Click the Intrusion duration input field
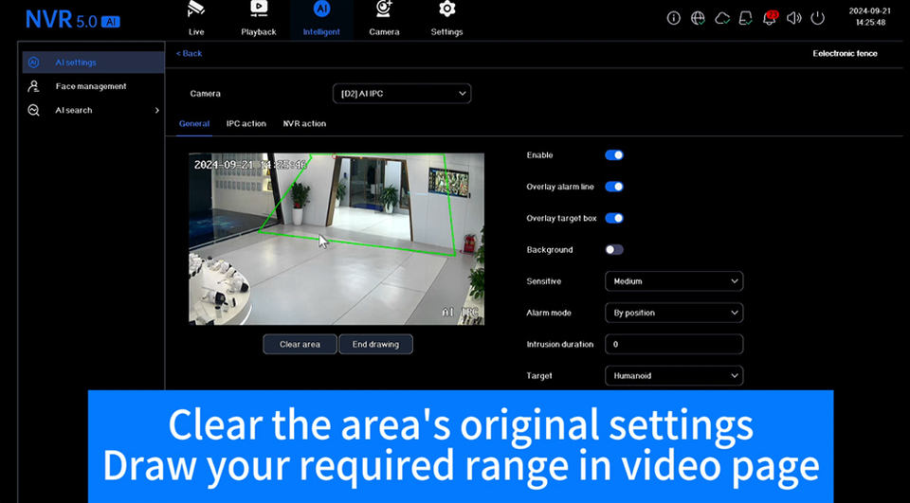The image size is (910, 503). (x=673, y=345)
